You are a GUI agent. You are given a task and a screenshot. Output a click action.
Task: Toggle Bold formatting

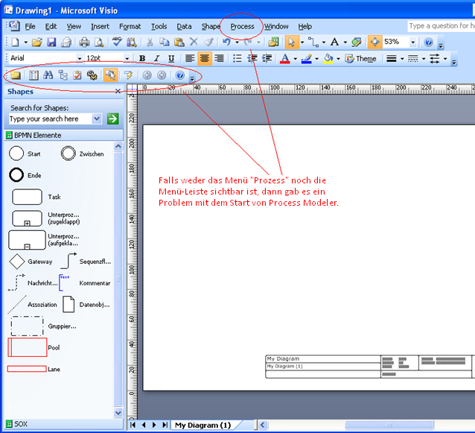point(142,58)
